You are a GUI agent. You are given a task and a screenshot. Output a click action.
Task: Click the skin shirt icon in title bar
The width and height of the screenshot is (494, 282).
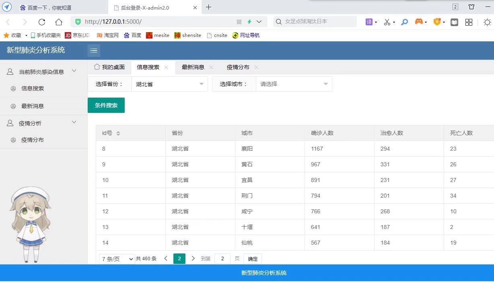tap(471, 7)
